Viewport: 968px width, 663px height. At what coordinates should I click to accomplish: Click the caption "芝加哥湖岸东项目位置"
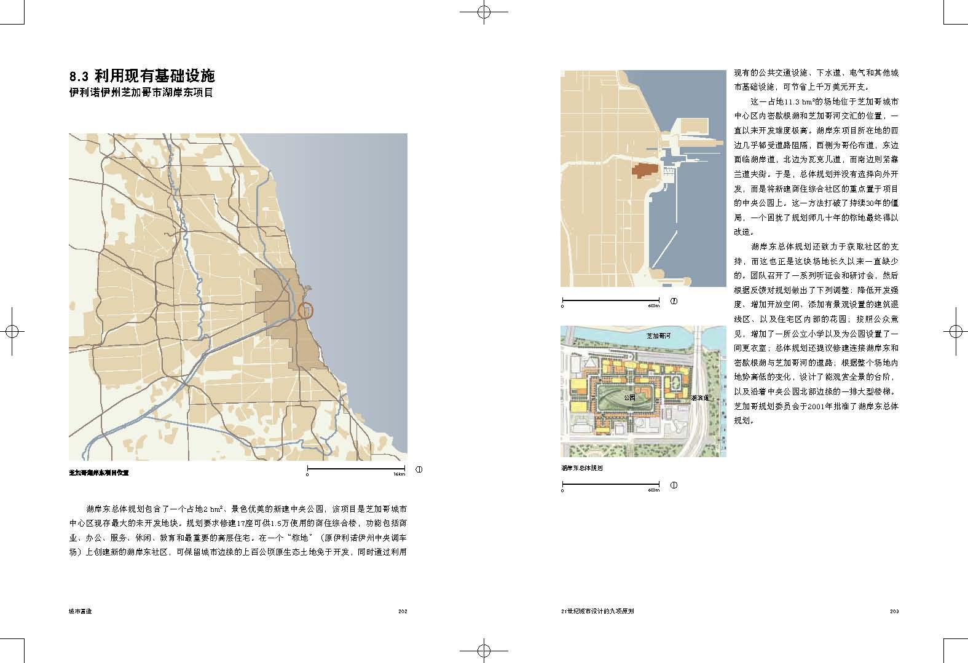pos(99,474)
